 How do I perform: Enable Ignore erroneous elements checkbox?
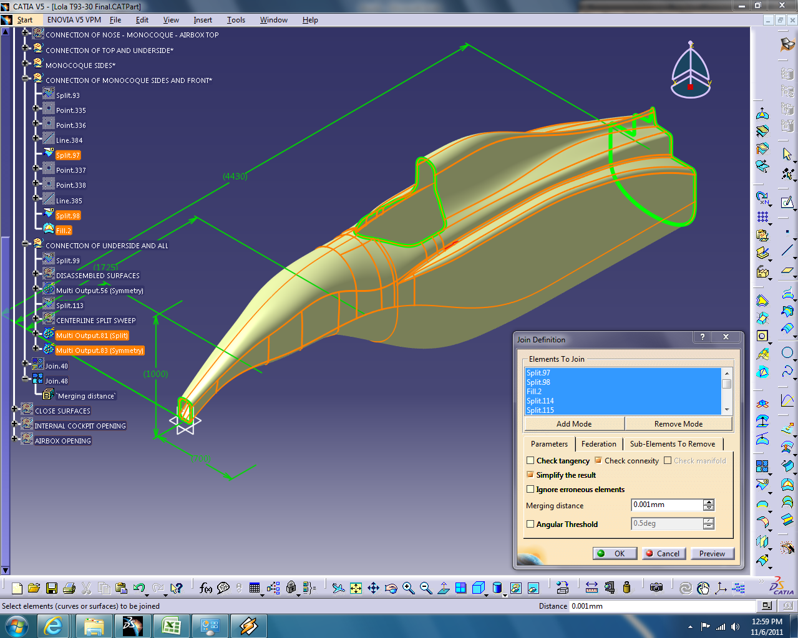pyautogui.click(x=530, y=490)
